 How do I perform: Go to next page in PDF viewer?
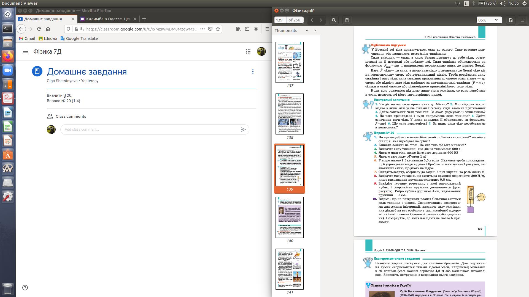tap(321, 20)
